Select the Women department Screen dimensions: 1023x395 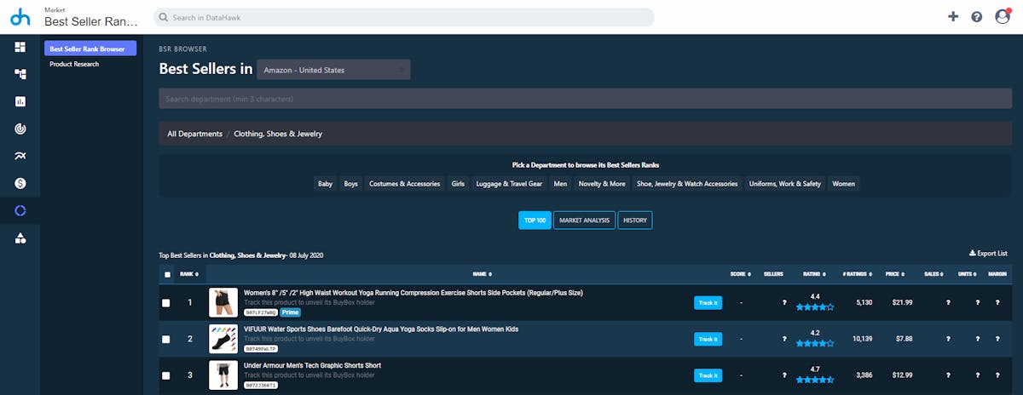coord(844,183)
